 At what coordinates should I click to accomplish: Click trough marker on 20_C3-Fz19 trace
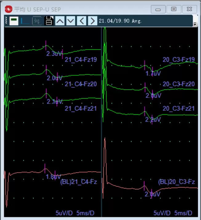(152, 72)
